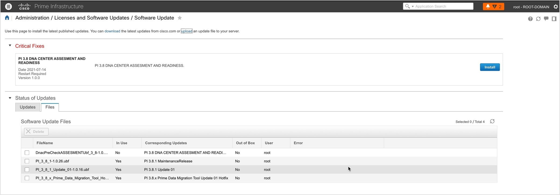Click the 'PI_3_8_1_Update_01-1.0.16.ubf' file name
Image resolution: width=560 pixels, height=195 pixels.
pyautogui.click(x=62, y=170)
